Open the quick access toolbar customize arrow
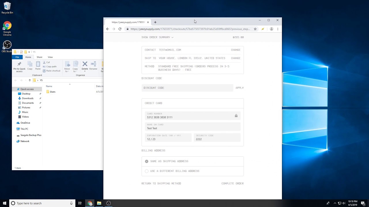Screen dimensions: 369x207 [x=29, y=52]
